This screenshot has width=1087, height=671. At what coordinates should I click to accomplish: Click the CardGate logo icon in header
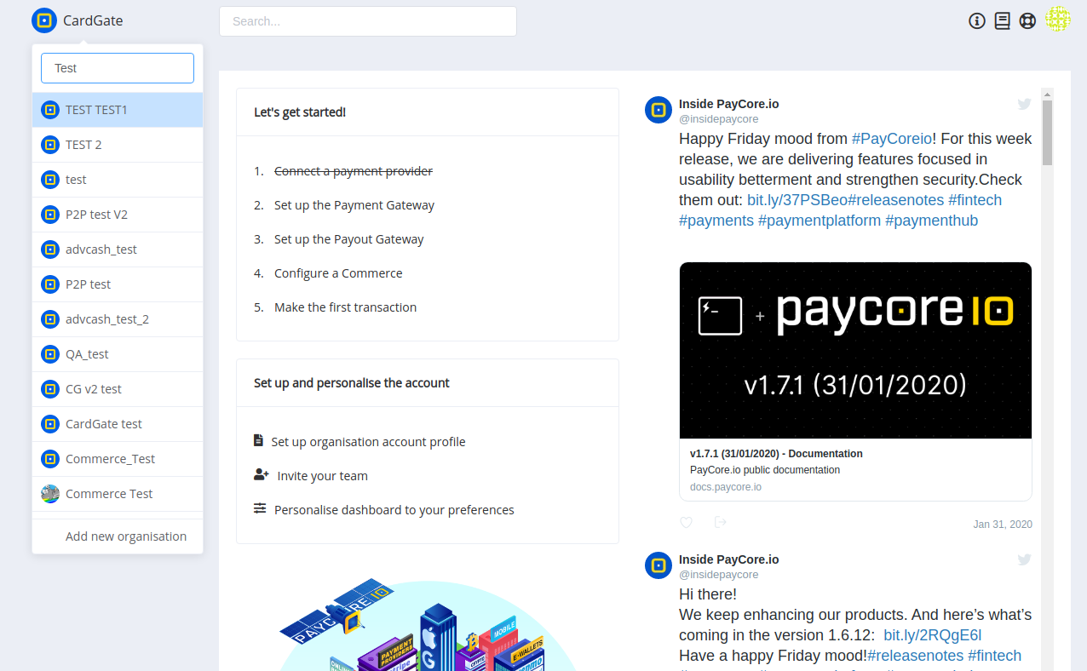point(44,20)
